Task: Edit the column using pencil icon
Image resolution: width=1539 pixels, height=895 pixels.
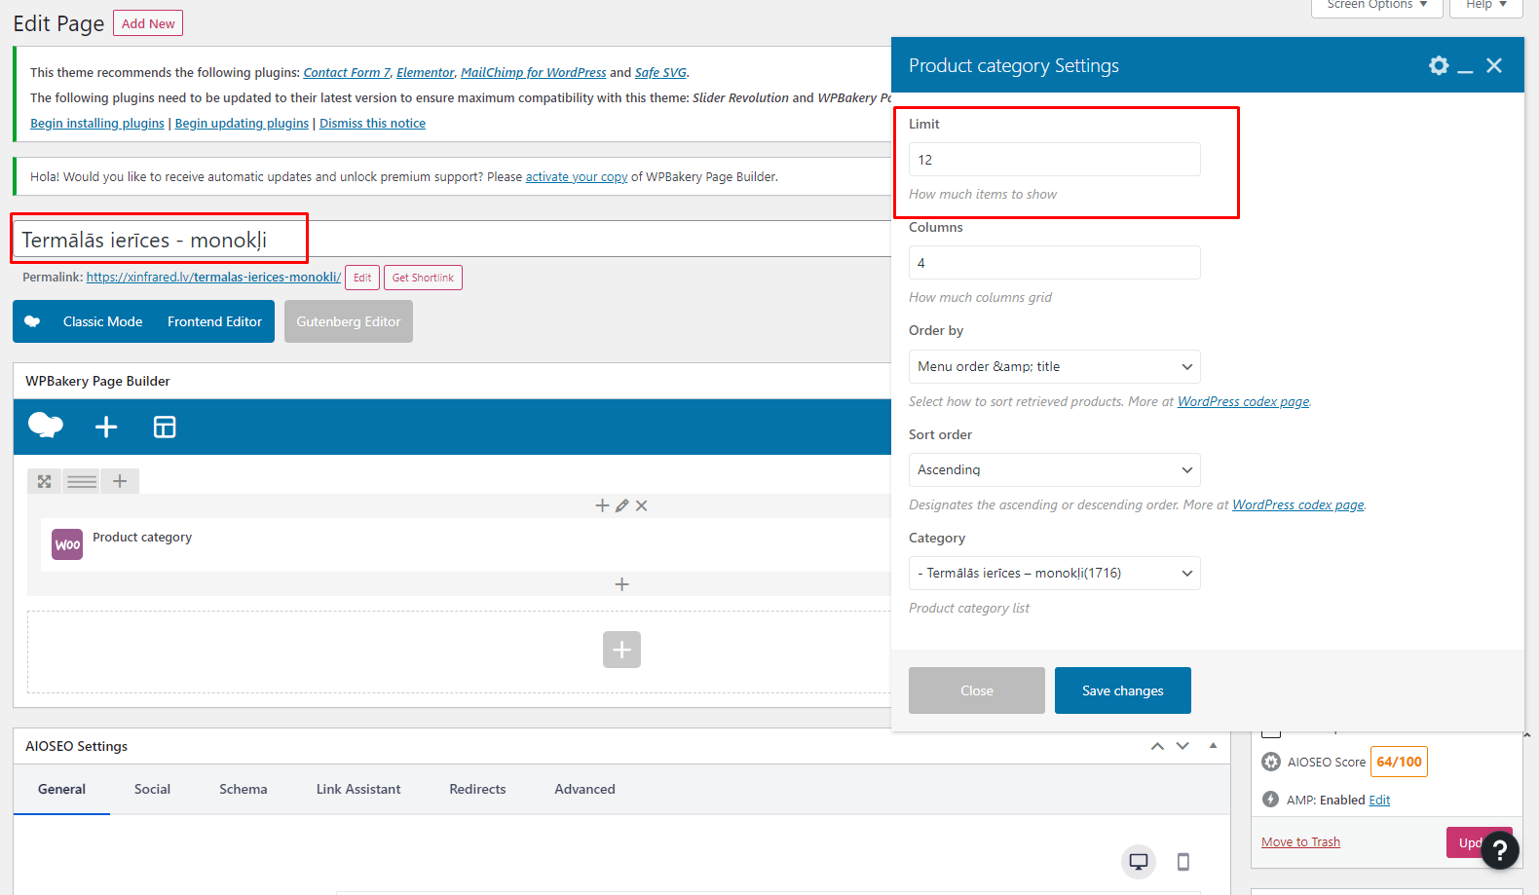Action: 621,505
